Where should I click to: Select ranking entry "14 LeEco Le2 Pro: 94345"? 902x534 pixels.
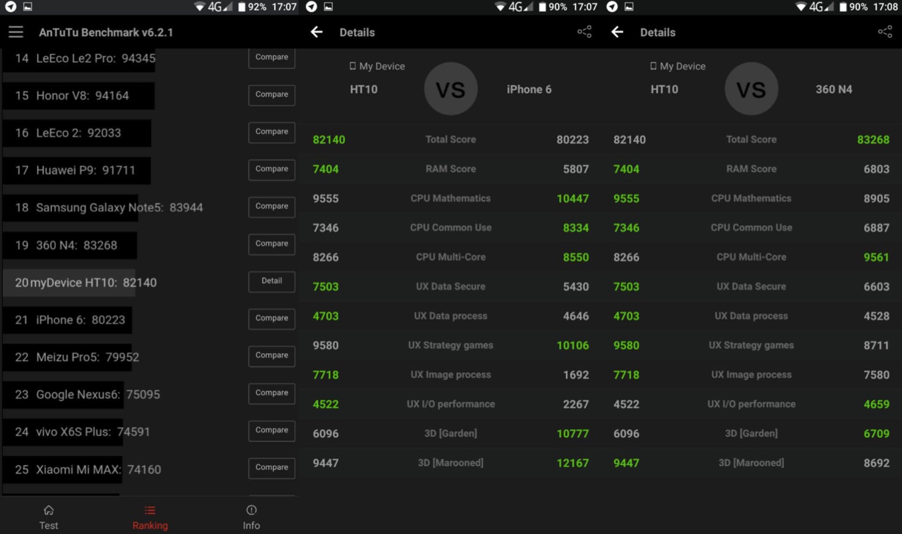click(x=85, y=58)
